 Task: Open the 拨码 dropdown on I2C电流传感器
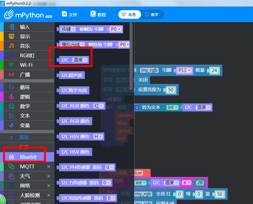(111, 198)
